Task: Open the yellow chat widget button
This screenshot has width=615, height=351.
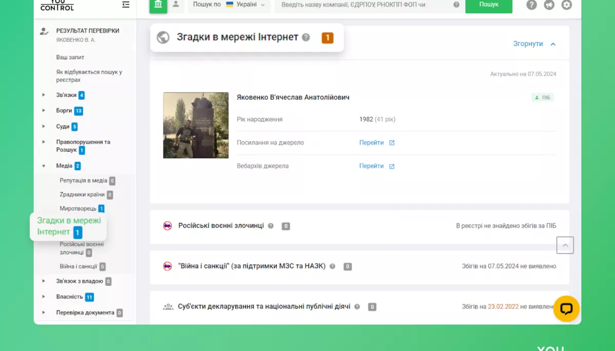Action: click(x=566, y=309)
